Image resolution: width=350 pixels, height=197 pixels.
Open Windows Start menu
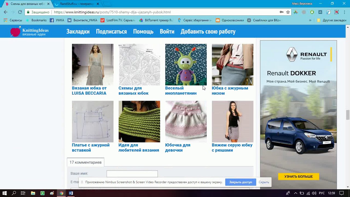5,193
